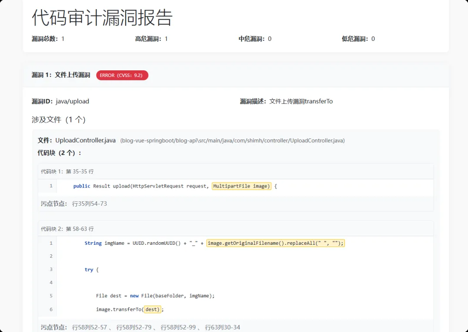Click image.transferTo code text

(120, 309)
